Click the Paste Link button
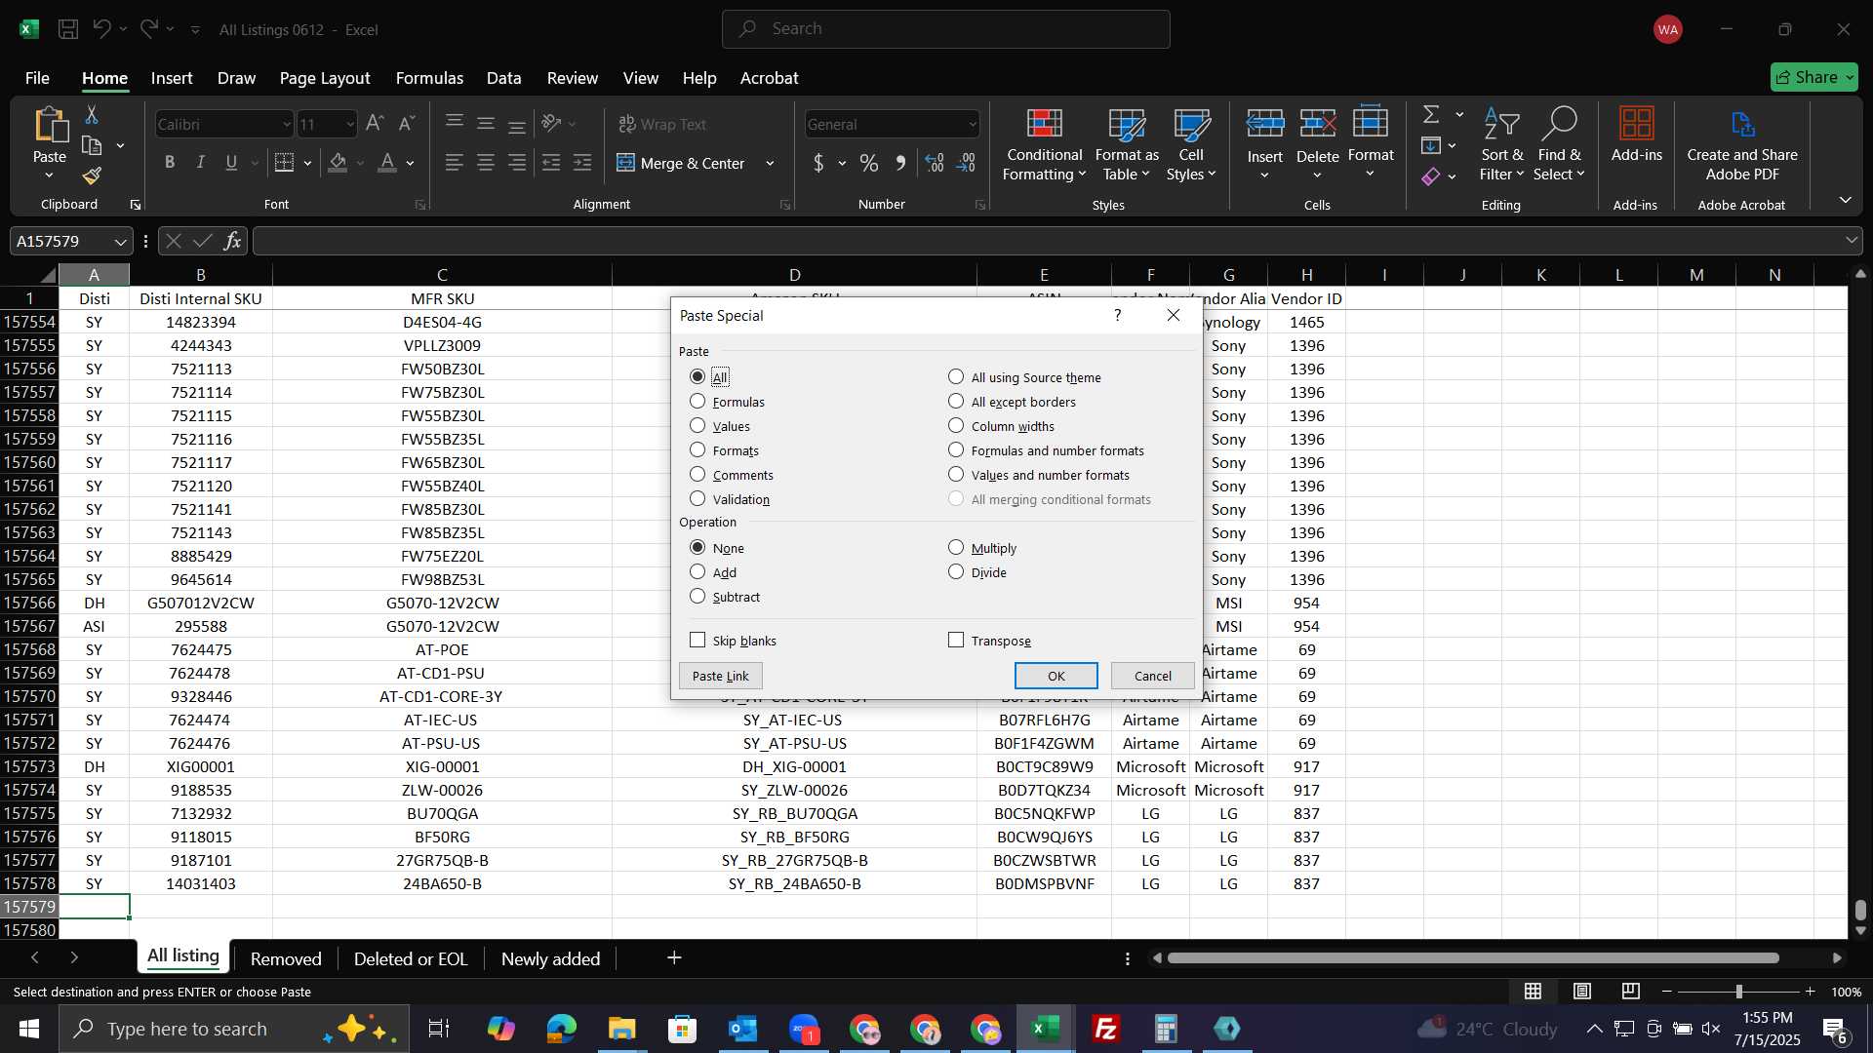Viewport: 1873px width, 1053px height. (x=721, y=676)
